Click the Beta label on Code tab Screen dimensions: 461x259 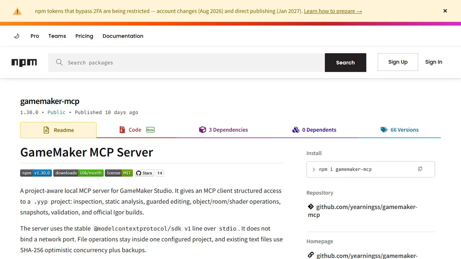[x=150, y=130]
